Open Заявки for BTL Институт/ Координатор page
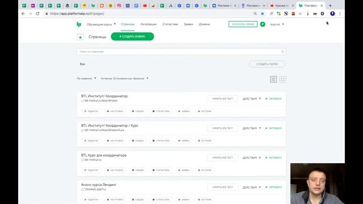The image size is (363, 204). (x=184, y=111)
